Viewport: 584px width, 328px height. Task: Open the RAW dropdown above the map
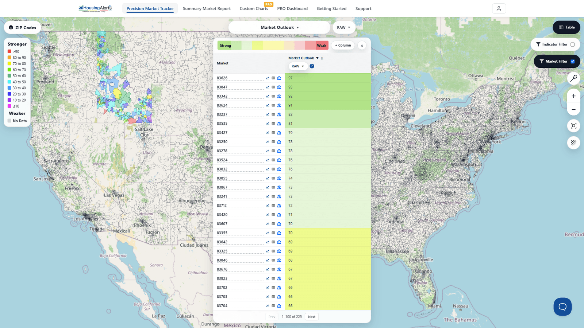click(344, 27)
